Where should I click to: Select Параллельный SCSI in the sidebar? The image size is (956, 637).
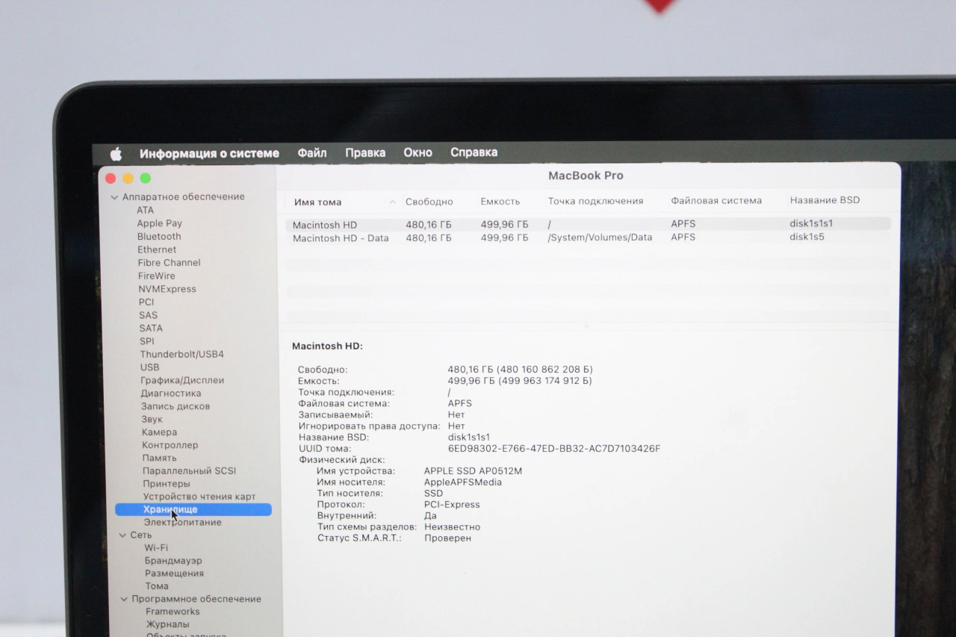[x=189, y=471]
